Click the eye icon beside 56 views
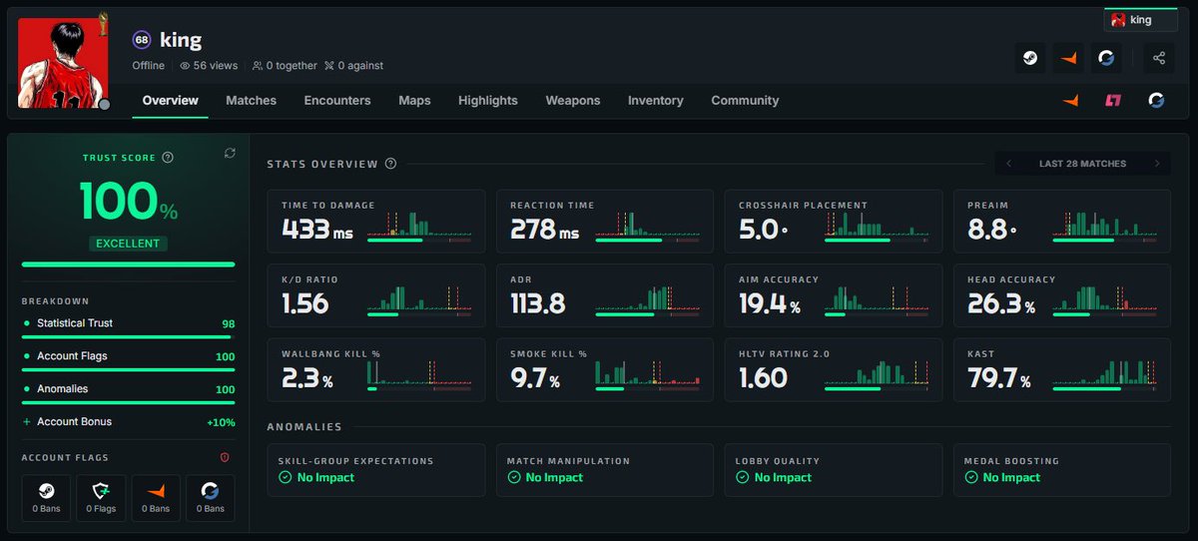The image size is (1198, 541). pos(185,66)
